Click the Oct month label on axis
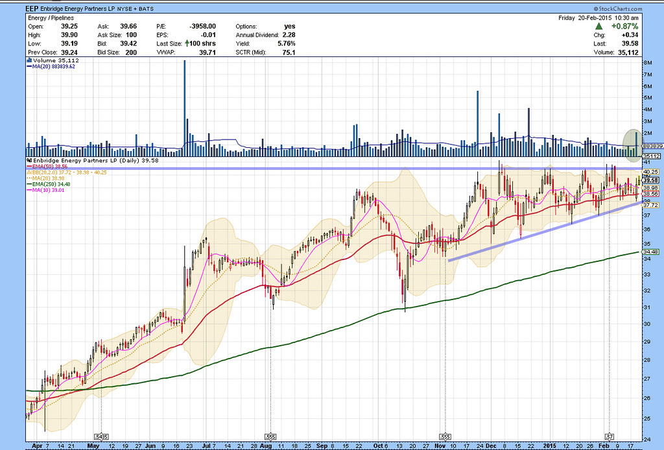 pyautogui.click(x=379, y=446)
